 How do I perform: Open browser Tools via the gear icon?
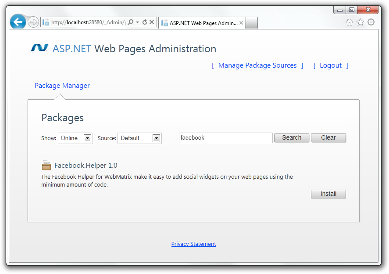[x=371, y=21]
